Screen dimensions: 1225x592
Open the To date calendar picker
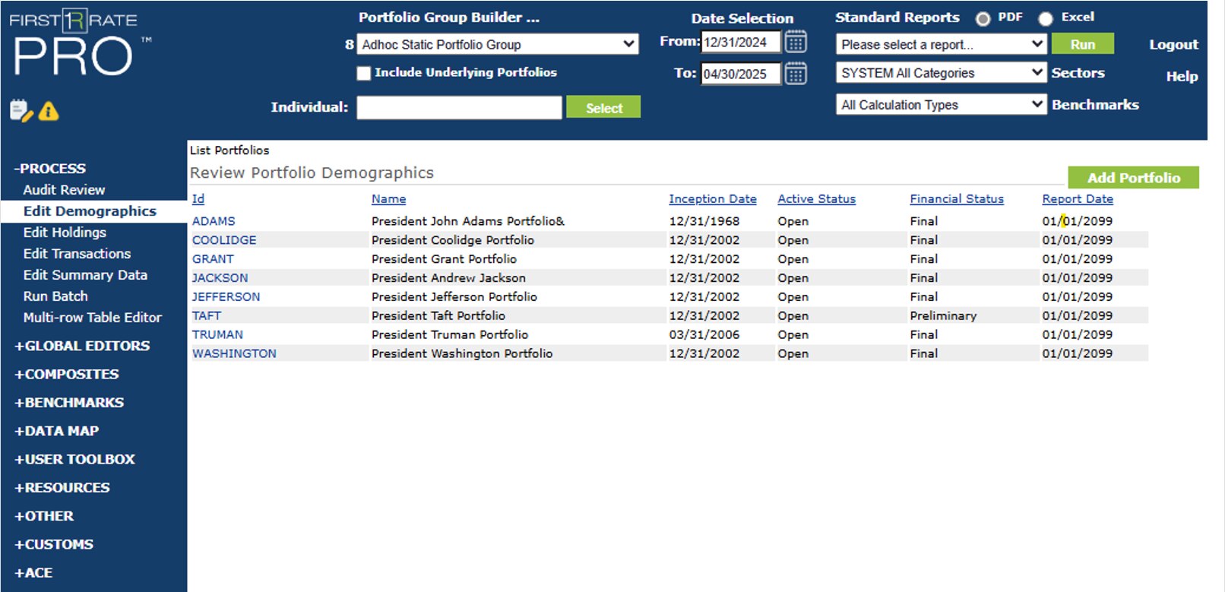796,74
